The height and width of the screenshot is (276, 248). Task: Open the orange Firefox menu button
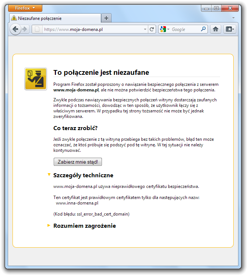point(25,8)
